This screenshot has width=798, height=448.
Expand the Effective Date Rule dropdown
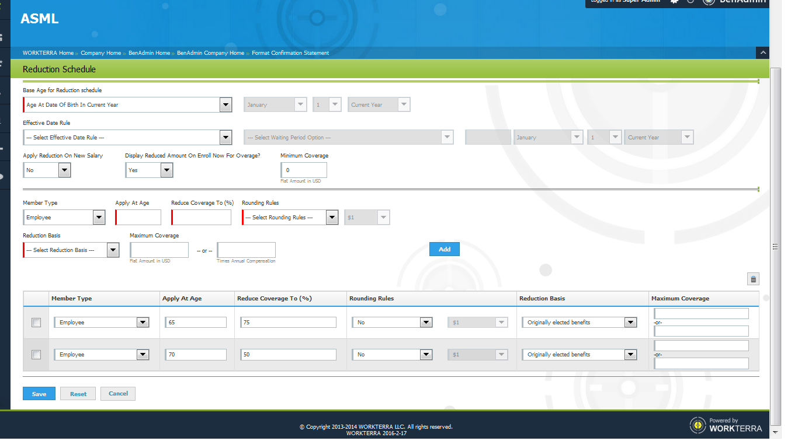225,138
